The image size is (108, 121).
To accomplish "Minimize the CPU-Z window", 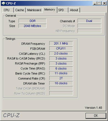I will tap(95, 3).
